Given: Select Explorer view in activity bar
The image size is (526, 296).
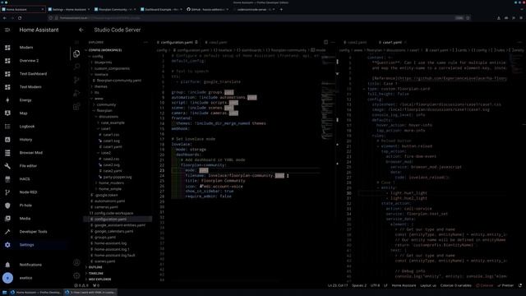Looking at the screenshot, I should click(76, 53).
